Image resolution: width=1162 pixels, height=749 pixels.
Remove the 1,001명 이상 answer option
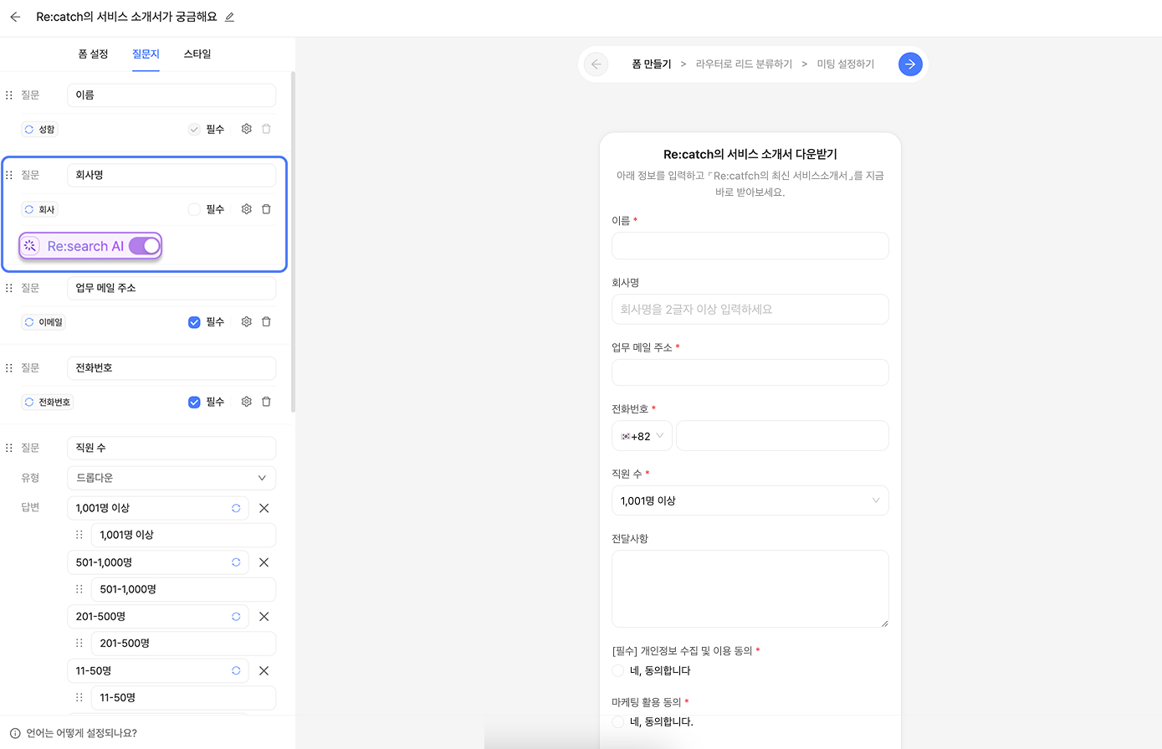click(264, 508)
